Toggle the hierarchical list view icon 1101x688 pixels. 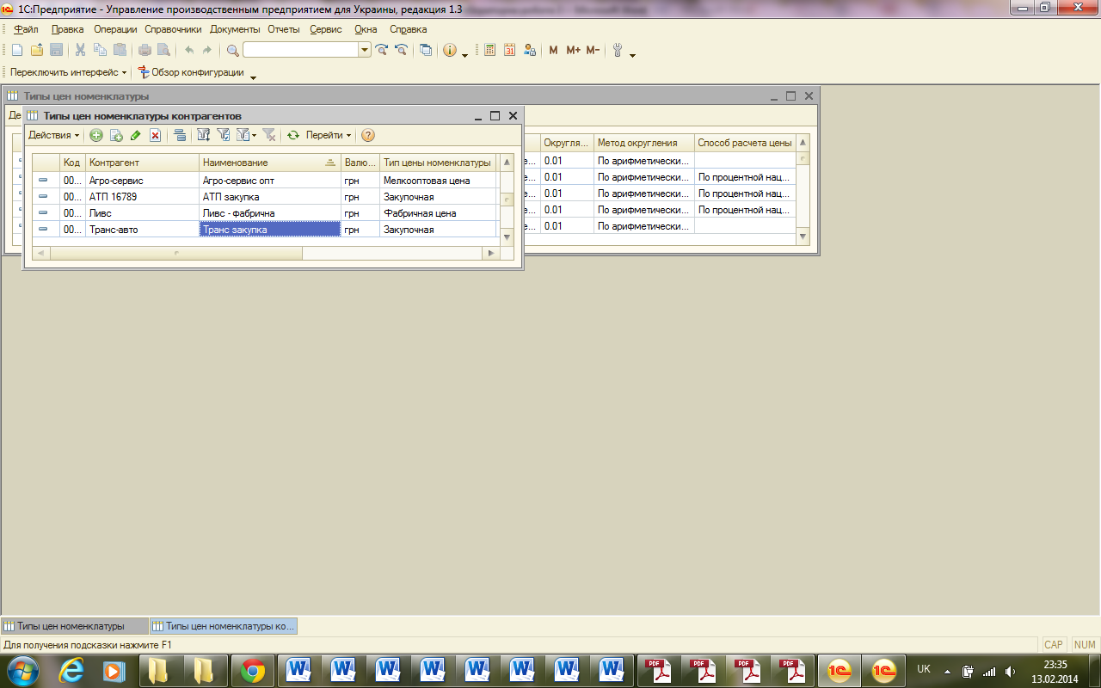(180, 135)
